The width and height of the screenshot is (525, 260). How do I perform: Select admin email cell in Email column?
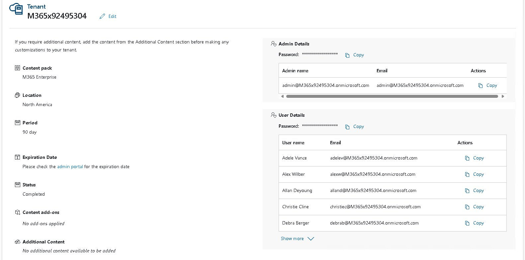pyautogui.click(x=420, y=85)
